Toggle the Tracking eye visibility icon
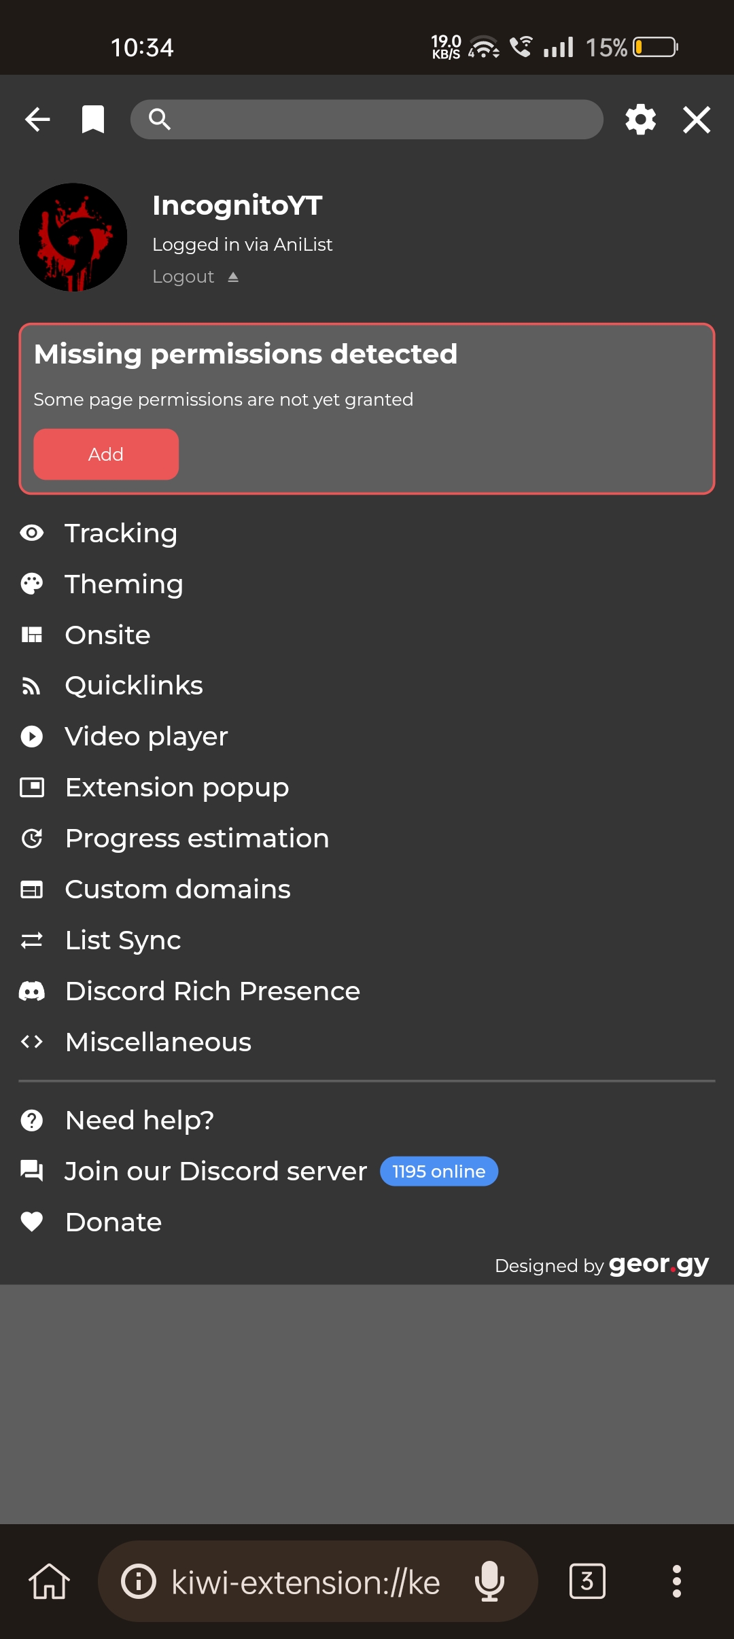734x1639 pixels. [x=32, y=533]
